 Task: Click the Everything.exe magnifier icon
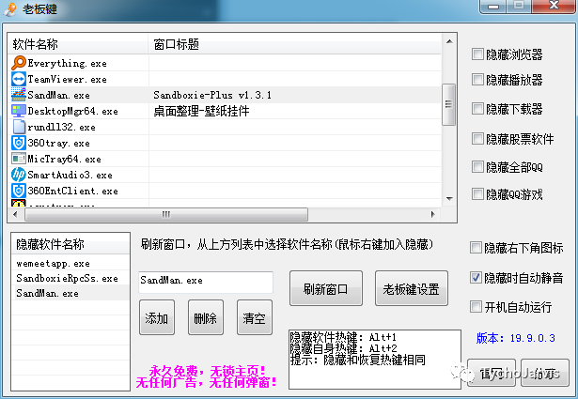(19, 63)
